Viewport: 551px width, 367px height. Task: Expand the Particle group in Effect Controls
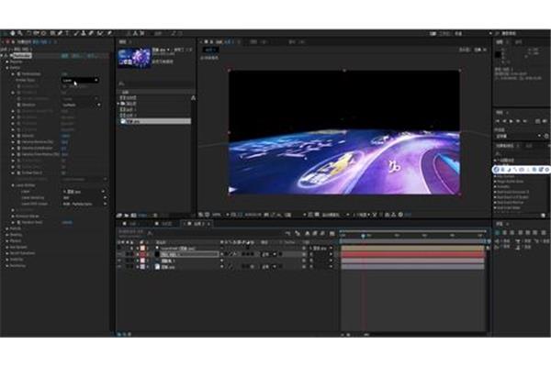pyautogui.click(x=7, y=228)
